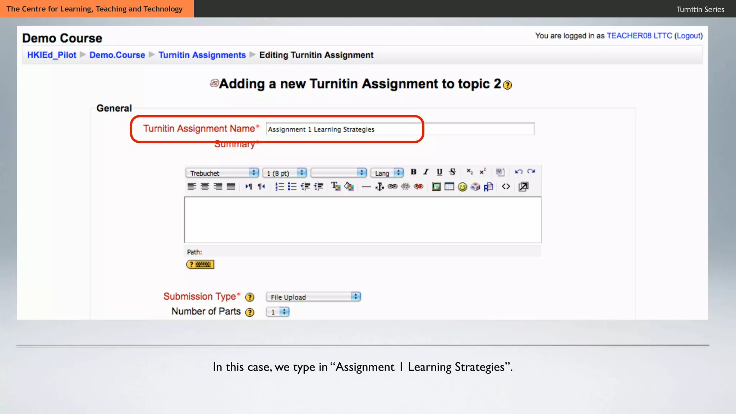Toggle italic formatting in the summary editor
Screen dimensions: 736x414
[426, 172]
